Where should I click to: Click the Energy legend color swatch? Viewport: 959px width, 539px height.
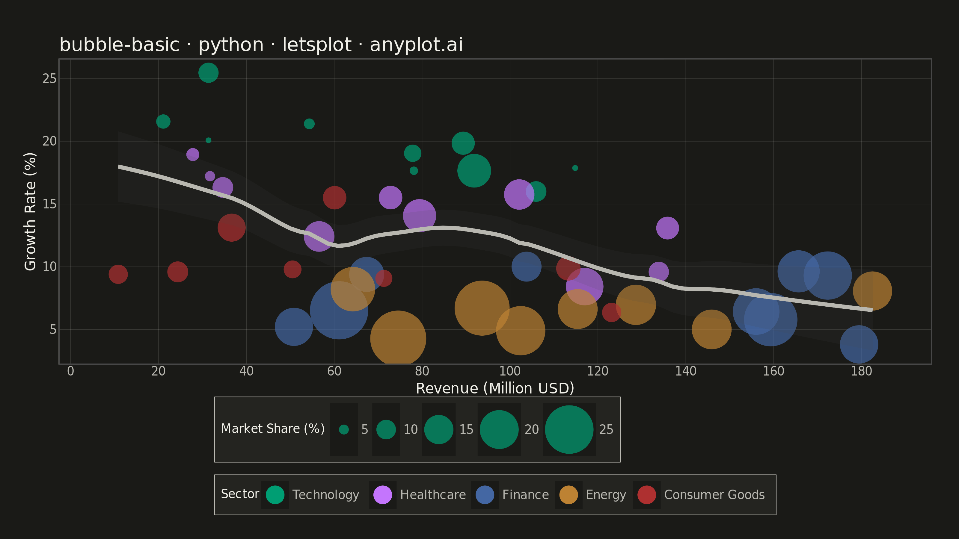click(569, 495)
